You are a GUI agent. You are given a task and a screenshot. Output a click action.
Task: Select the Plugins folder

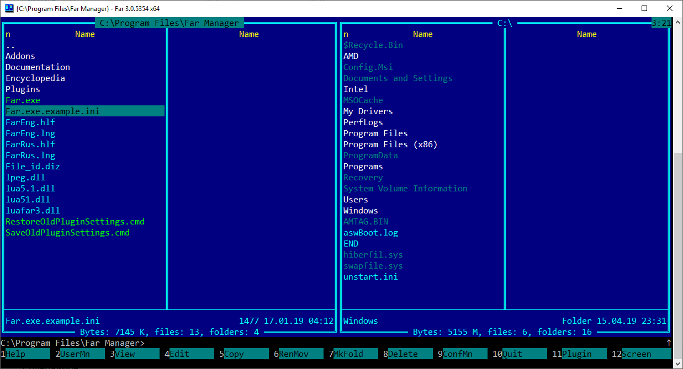[23, 89]
